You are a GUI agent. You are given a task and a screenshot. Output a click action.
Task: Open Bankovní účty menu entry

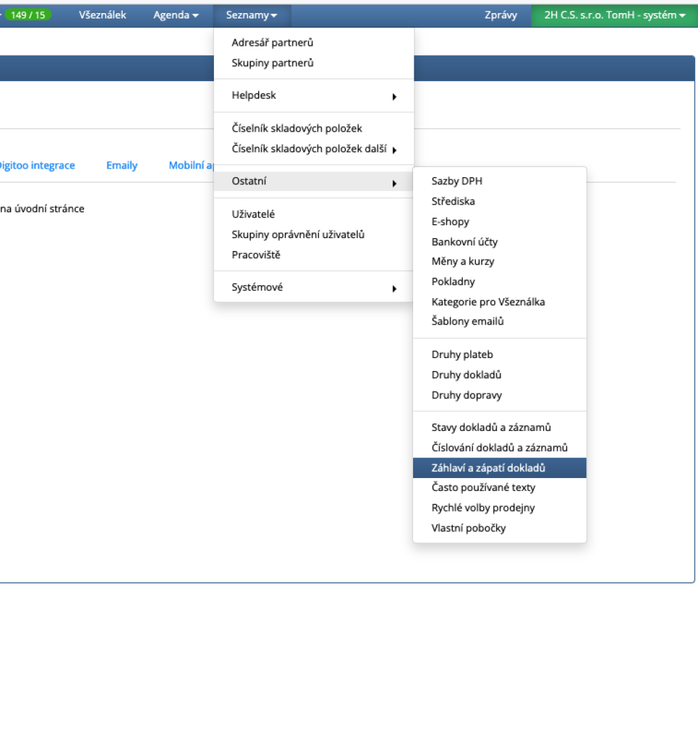[464, 242]
